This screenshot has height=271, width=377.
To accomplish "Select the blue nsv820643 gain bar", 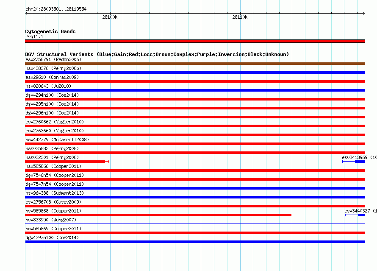I will tap(195, 90).
